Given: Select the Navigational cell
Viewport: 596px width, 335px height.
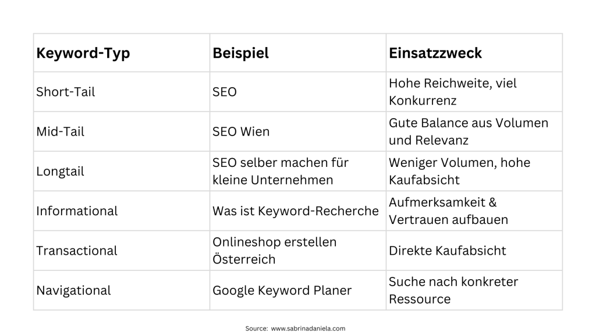Looking at the screenshot, I should (73, 290).
